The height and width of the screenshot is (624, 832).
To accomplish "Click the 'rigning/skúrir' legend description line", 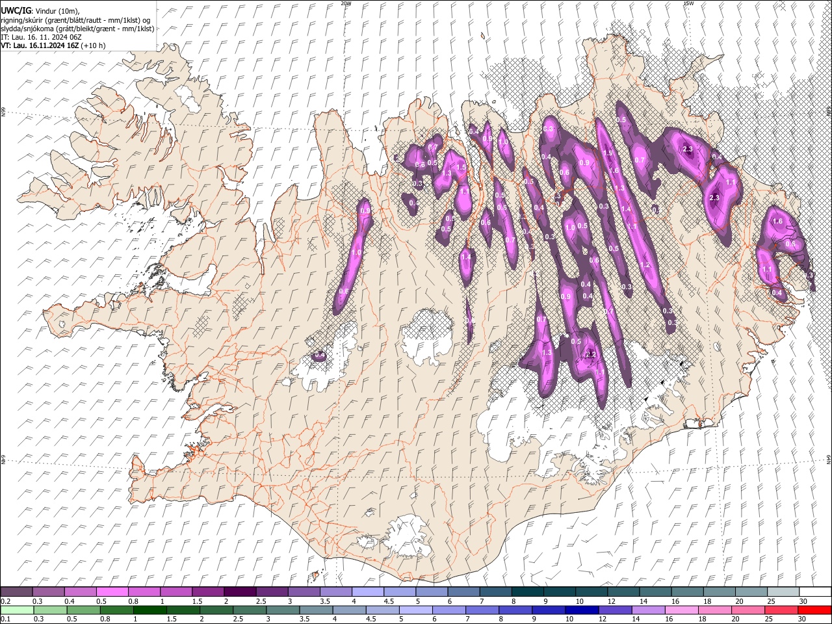I will click(75, 20).
